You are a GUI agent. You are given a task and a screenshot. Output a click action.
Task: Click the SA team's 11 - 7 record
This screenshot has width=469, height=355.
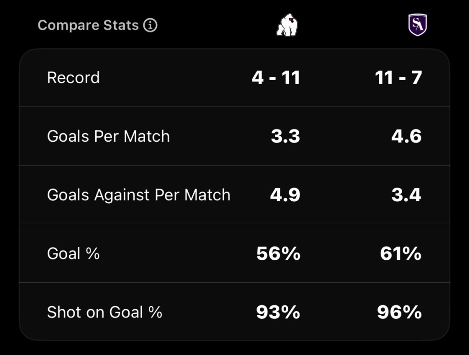pos(398,78)
